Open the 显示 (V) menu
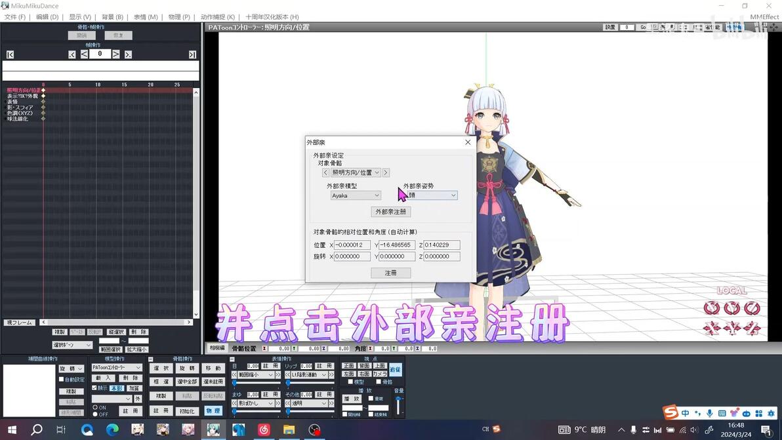This screenshot has height=440, width=782. click(80, 17)
